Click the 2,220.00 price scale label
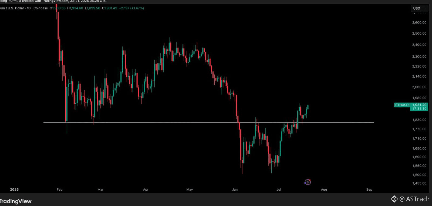 [419, 66]
